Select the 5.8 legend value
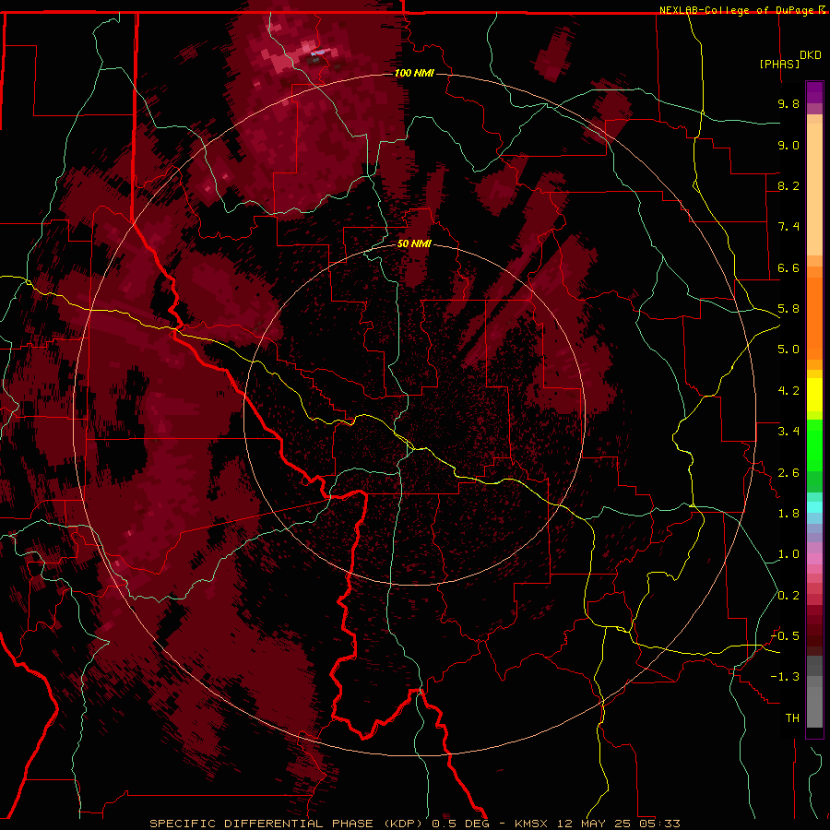The height and width of the screenshot is (830, 830). [x=788, y=309]
